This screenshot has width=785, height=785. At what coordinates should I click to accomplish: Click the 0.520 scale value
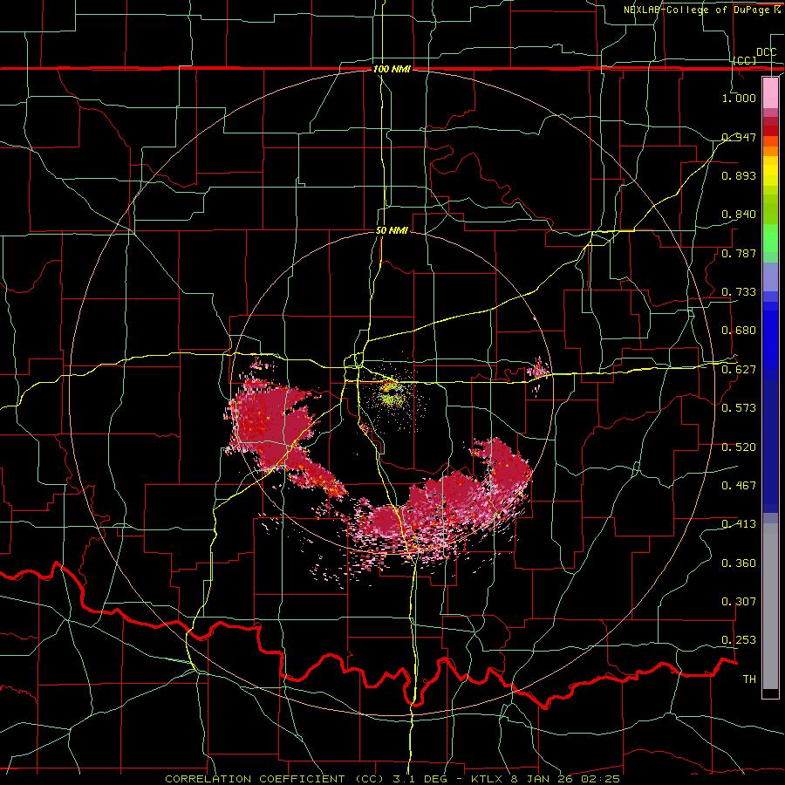[739, 447]
